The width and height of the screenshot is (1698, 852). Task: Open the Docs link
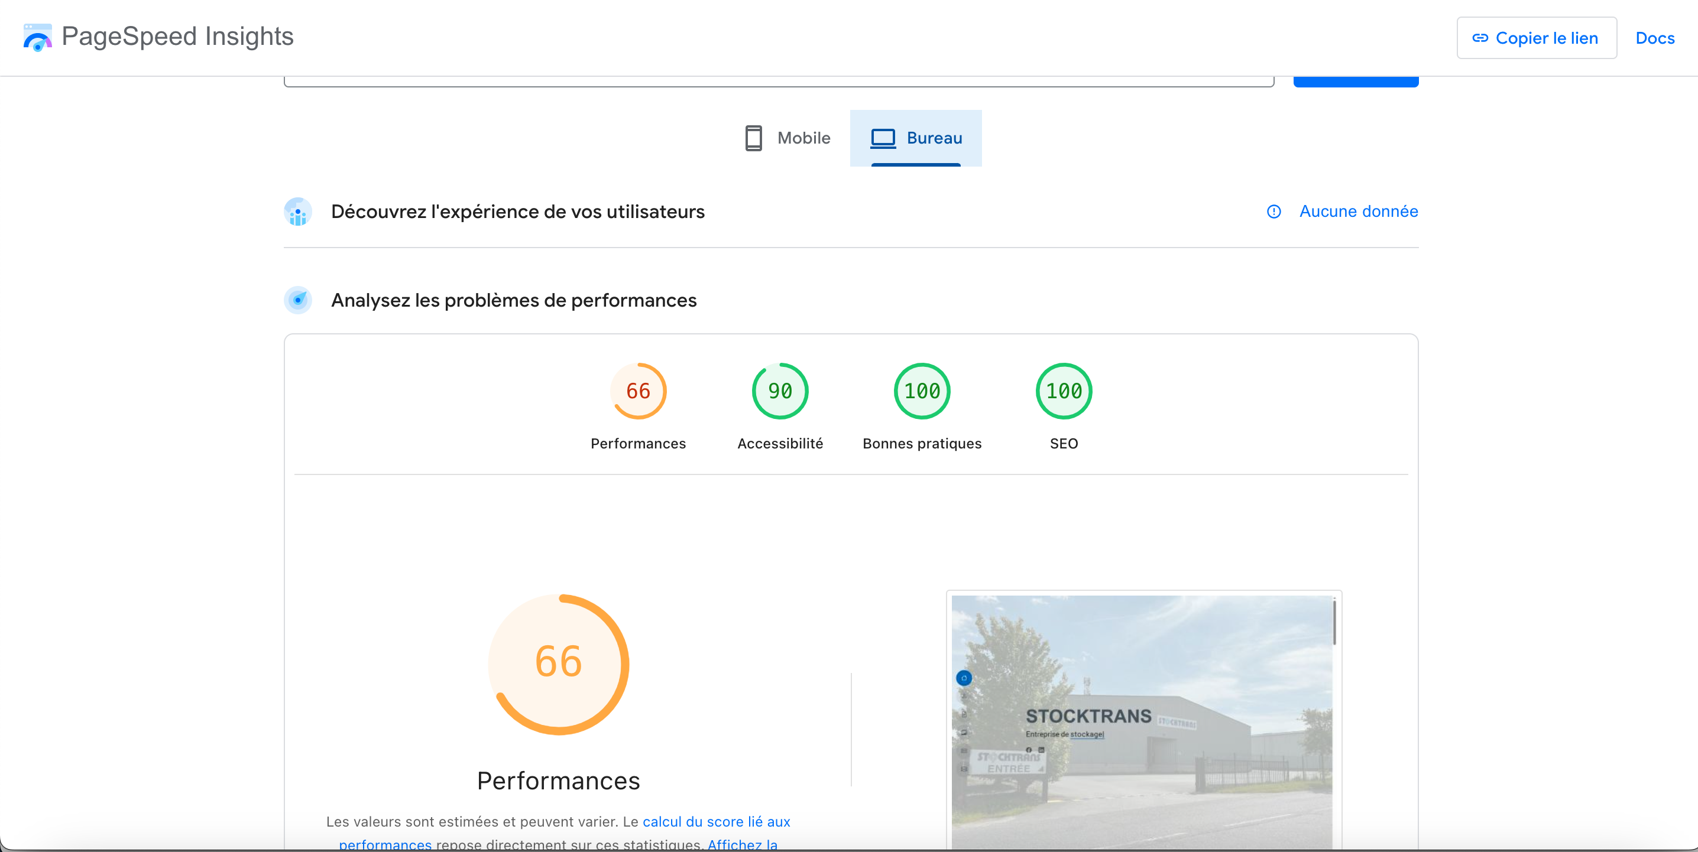click(1654, 38)
